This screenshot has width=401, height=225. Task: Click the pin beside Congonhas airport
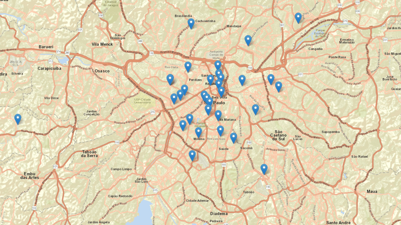[192, 156]
